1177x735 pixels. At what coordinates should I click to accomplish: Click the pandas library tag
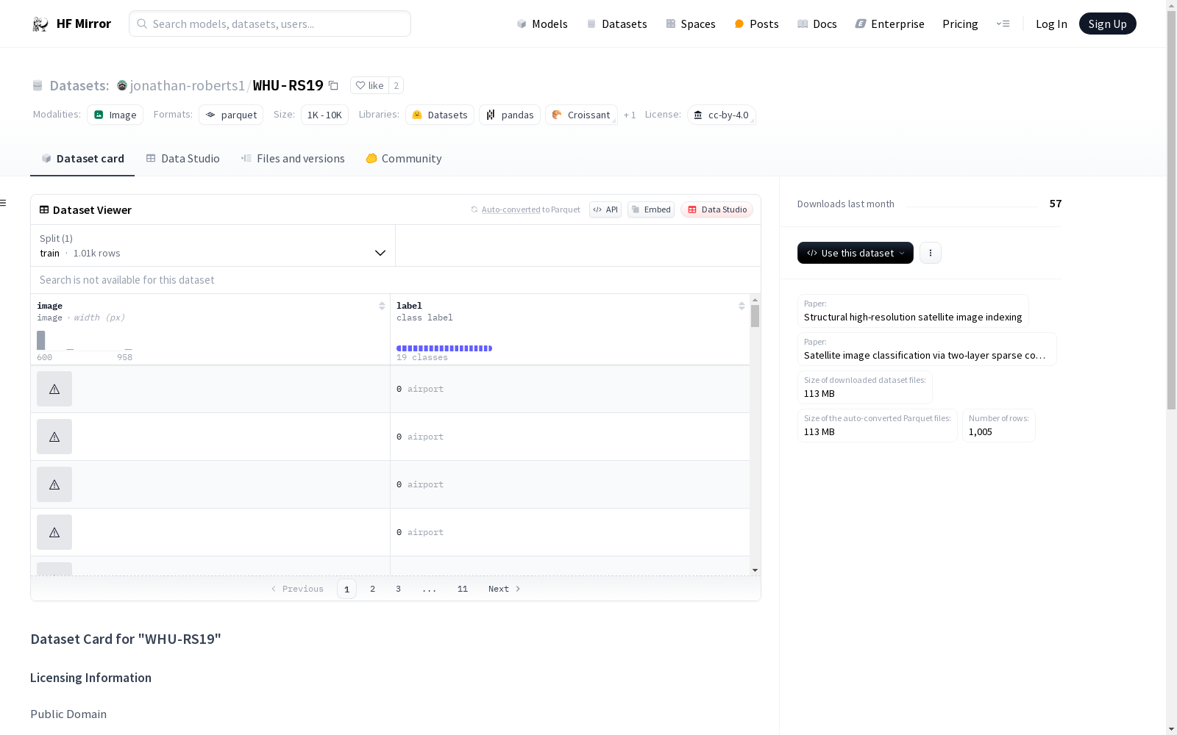[510, 115]
